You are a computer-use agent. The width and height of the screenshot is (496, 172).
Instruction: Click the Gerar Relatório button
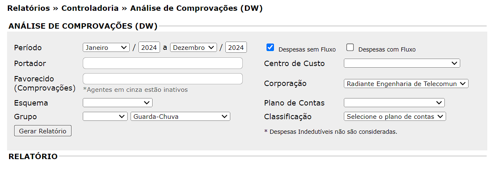pyautogui.click(x=43, y=131)
